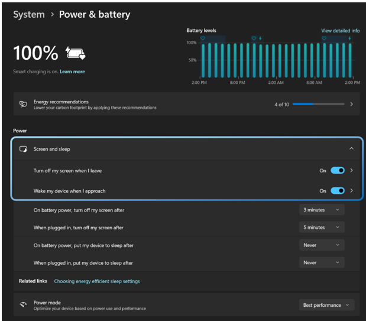The height and width of the screenshot is (321, 366).
Task: Open the Learn more smart charging link
Action: [72, 72]
